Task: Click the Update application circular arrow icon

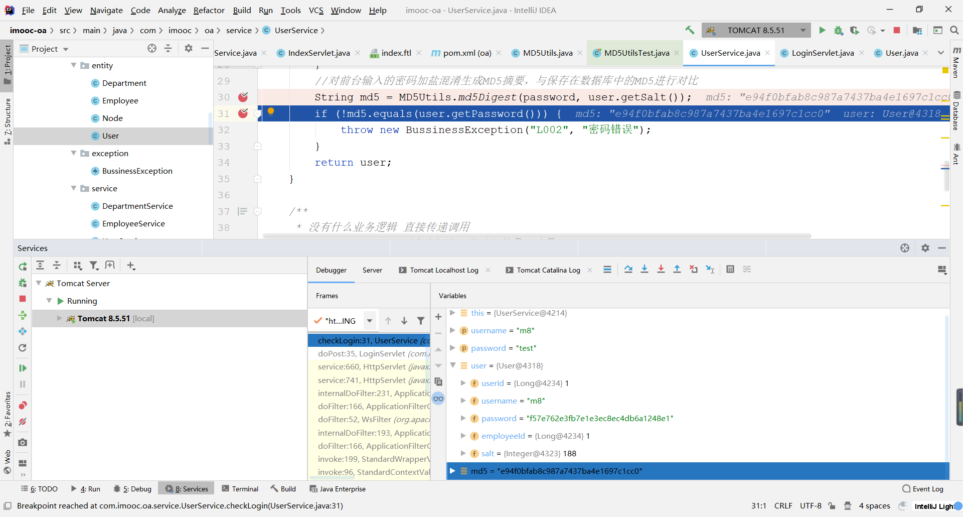Action: pyautogui.click(x=23, y=348)
